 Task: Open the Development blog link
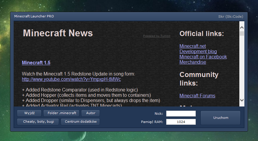point(198,51)
